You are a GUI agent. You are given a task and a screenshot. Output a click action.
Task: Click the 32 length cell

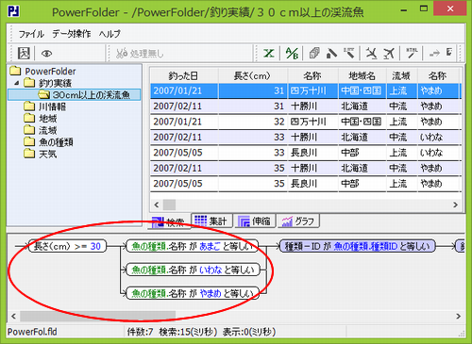tap(253, 122)
